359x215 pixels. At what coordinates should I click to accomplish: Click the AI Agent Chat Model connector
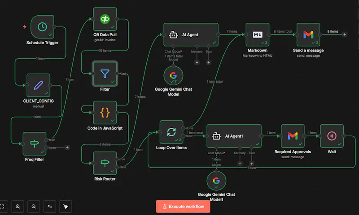click(173, 46)
